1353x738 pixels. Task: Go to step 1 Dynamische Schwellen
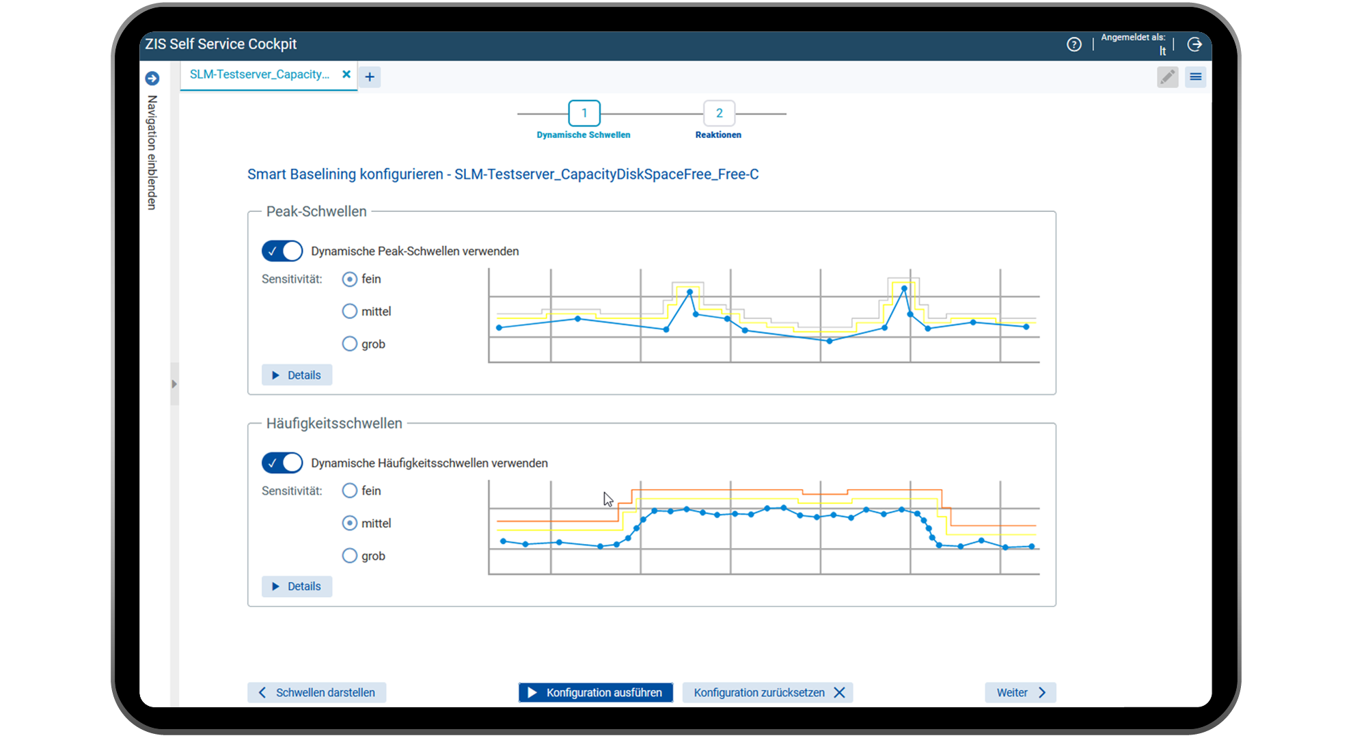tap(584, 113)
